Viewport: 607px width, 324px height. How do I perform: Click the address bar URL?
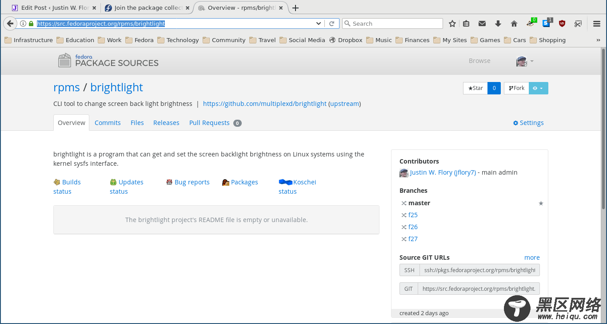101,23
